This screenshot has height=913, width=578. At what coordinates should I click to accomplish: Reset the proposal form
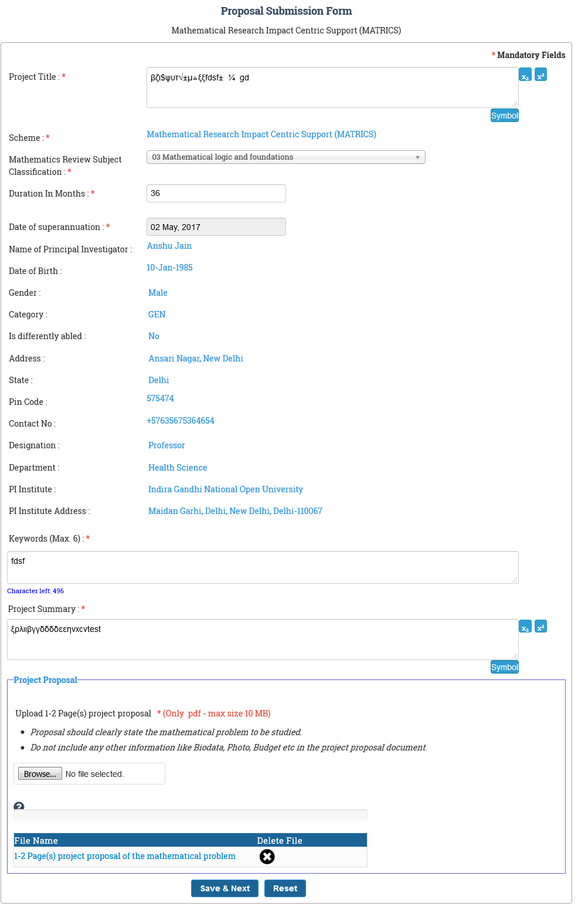285,888
